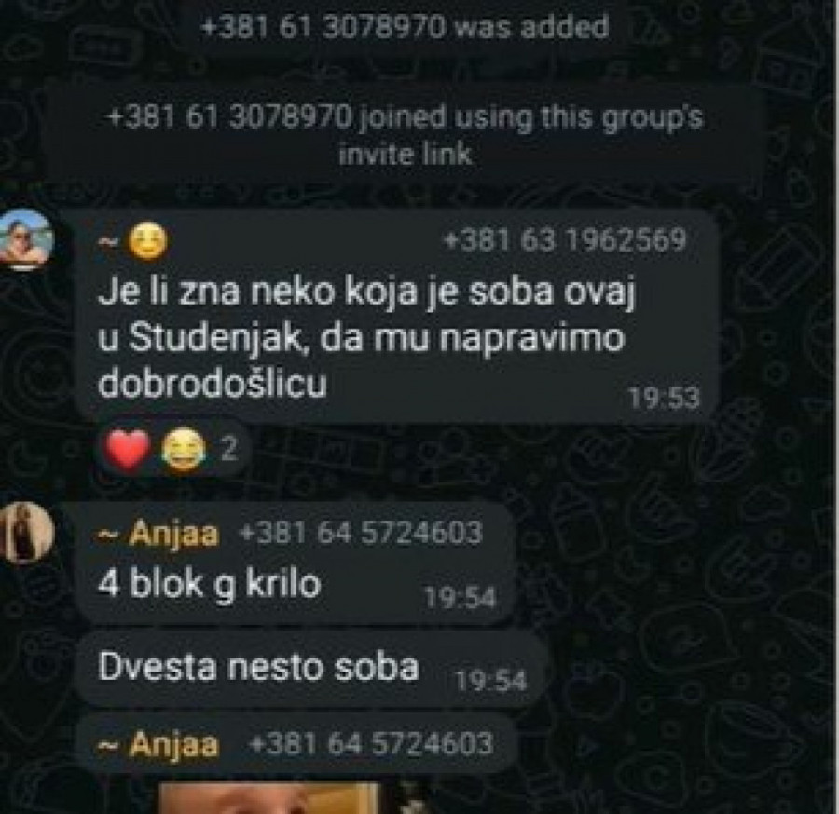Select the 'Dvesta nesto soba' message
The width and height of the screenshot is (839, 814).
pos(312,669)
